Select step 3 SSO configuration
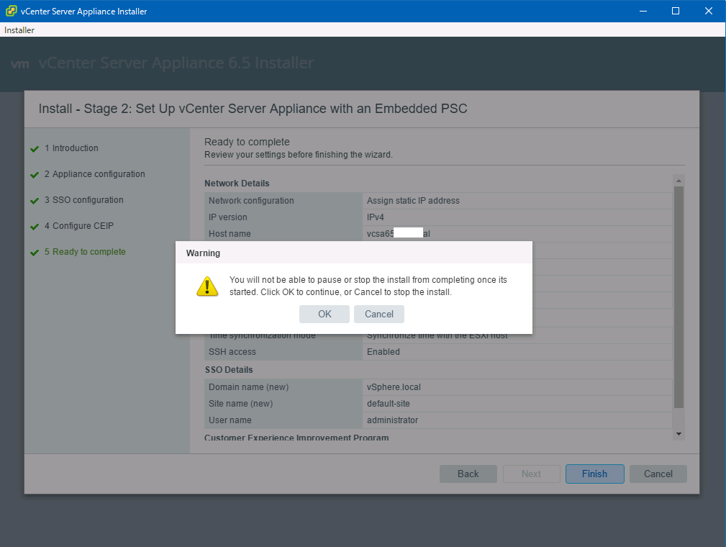Image resolution: width=726 pixels, height=547 pixels. (x=83, y=200)
